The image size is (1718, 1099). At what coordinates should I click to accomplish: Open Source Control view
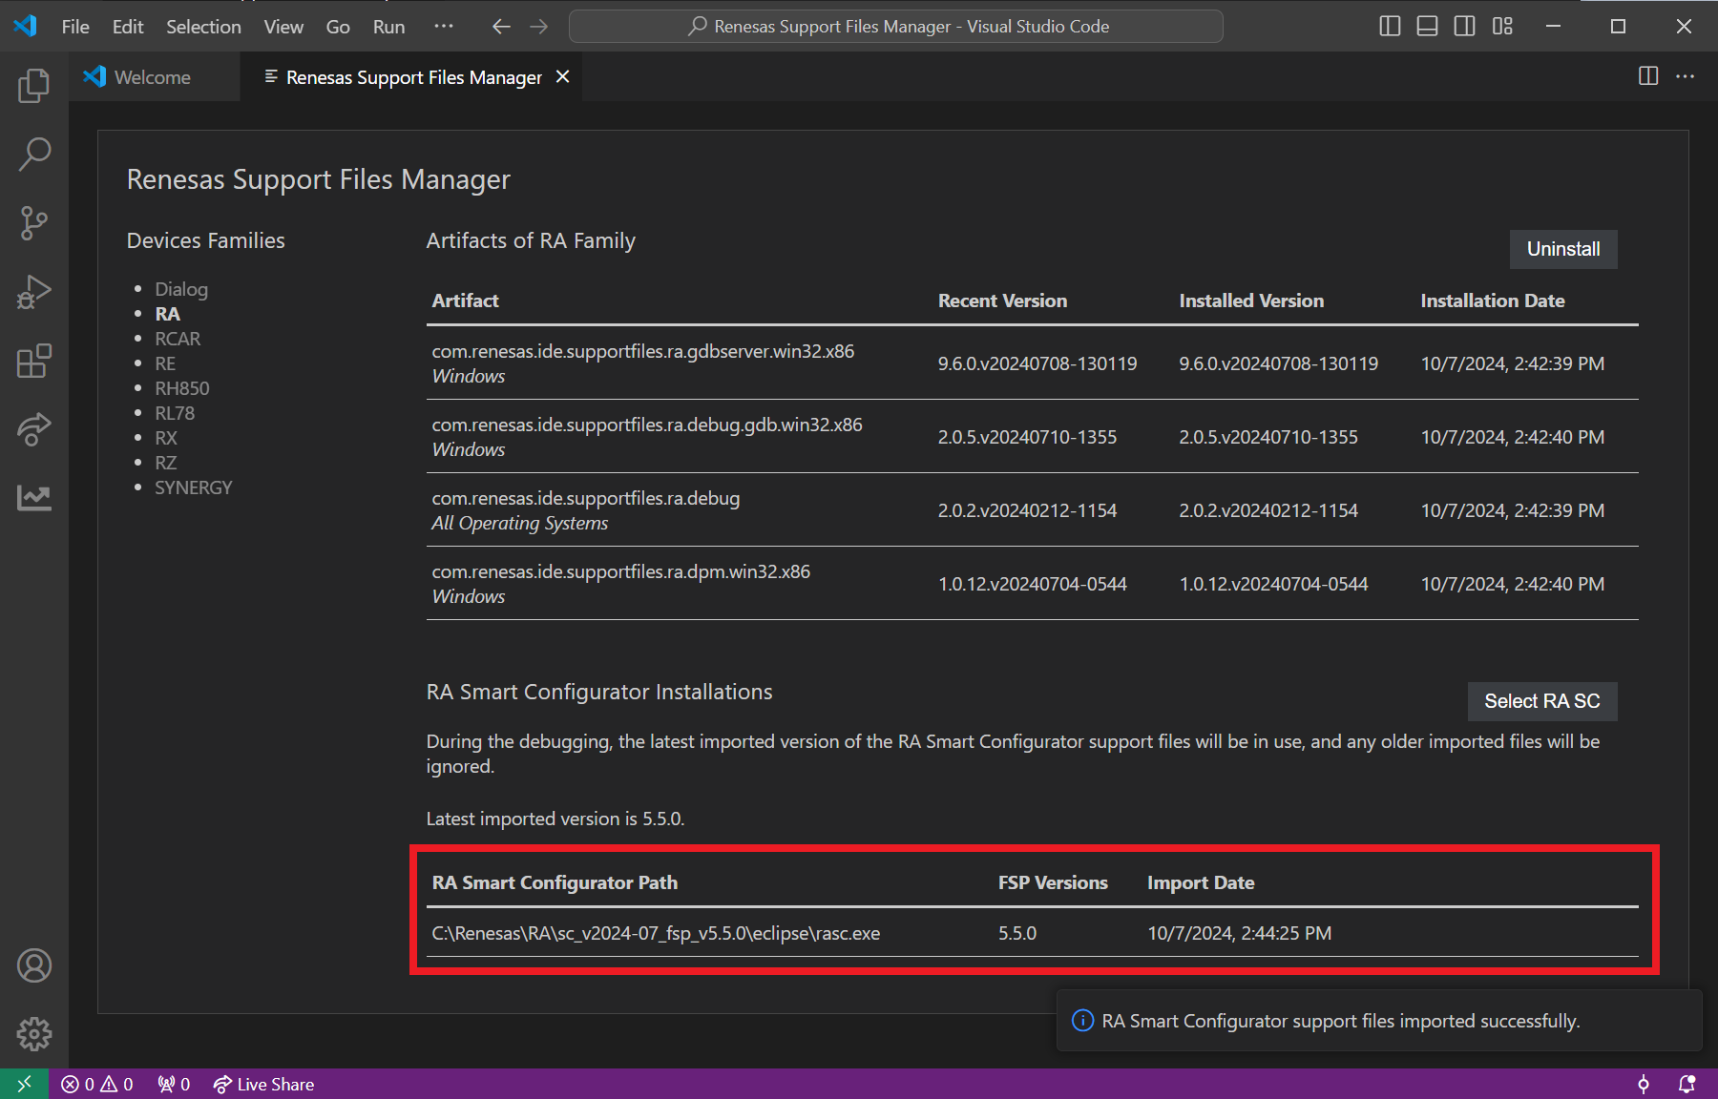coord(34,223)
